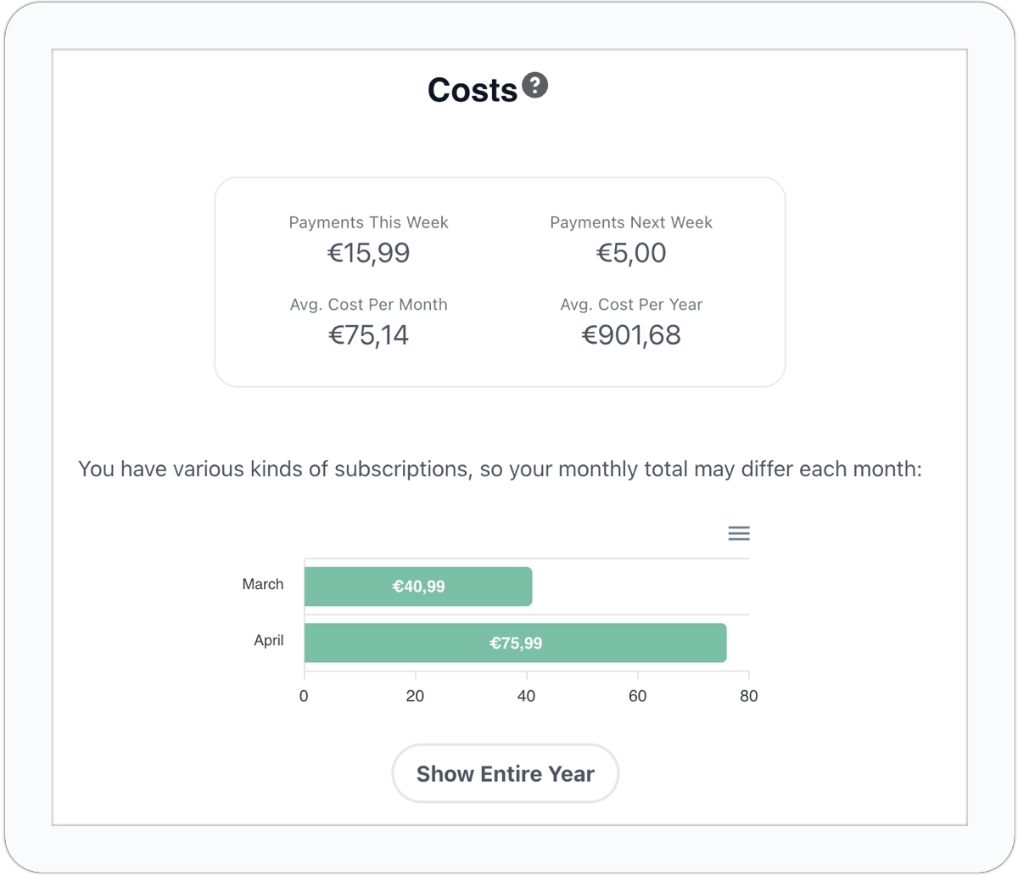The height and width of the screenshot is (876, 1018).
Task: Click the subscriptions description sentence
Action: coord(500,469)
